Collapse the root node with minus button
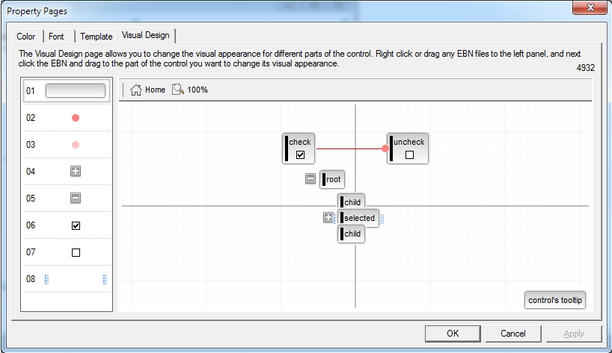The width and height of the screenshot is (612, 353). click(x=310, y=178)
